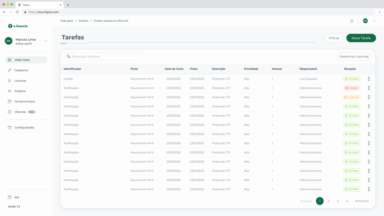Viewport: 384px width, 216px height.
Task: Open the top-right user account dropdown arrow
Action: point(374,21)
